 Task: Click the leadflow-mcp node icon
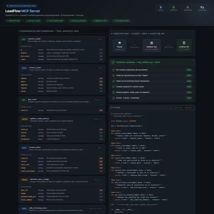(x=152, y=43)
